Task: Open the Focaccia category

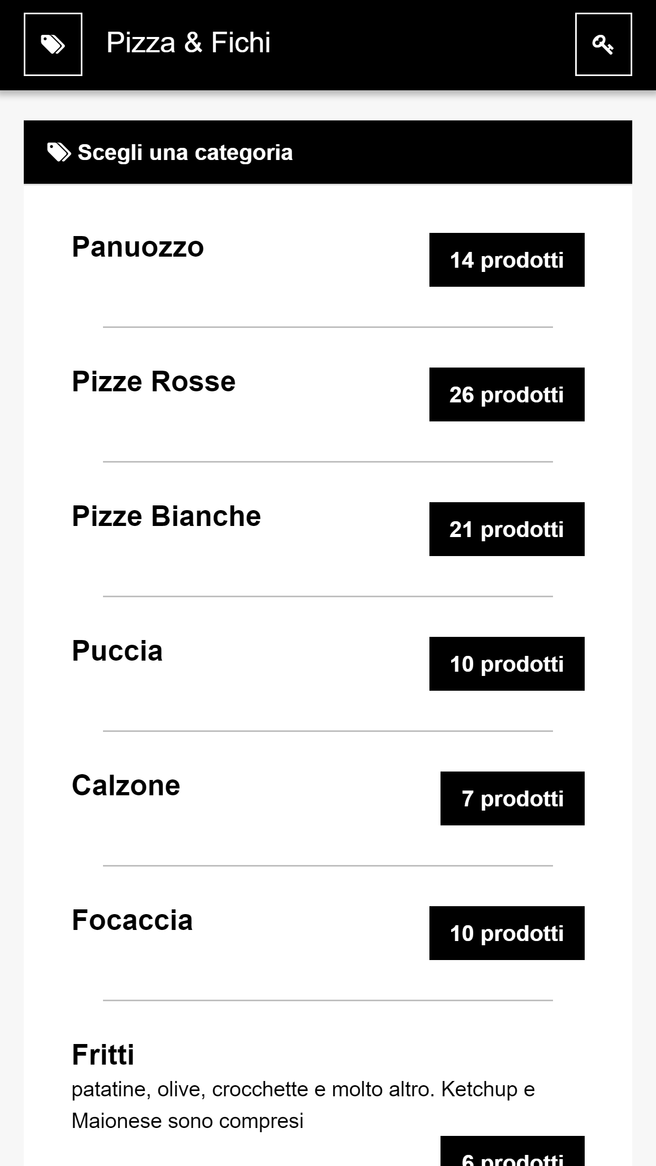Action: click(x=132, y=920)
